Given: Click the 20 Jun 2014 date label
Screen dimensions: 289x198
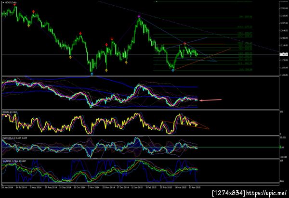Looking at the screenshot, I should coord(7,187).
